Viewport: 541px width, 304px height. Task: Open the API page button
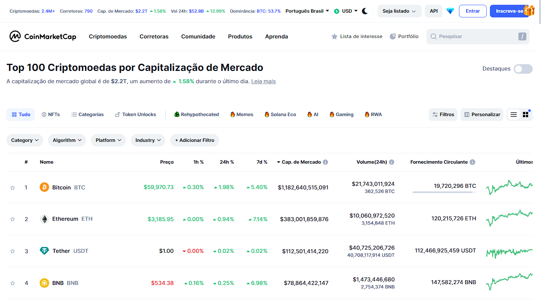[x=433, y=11]
